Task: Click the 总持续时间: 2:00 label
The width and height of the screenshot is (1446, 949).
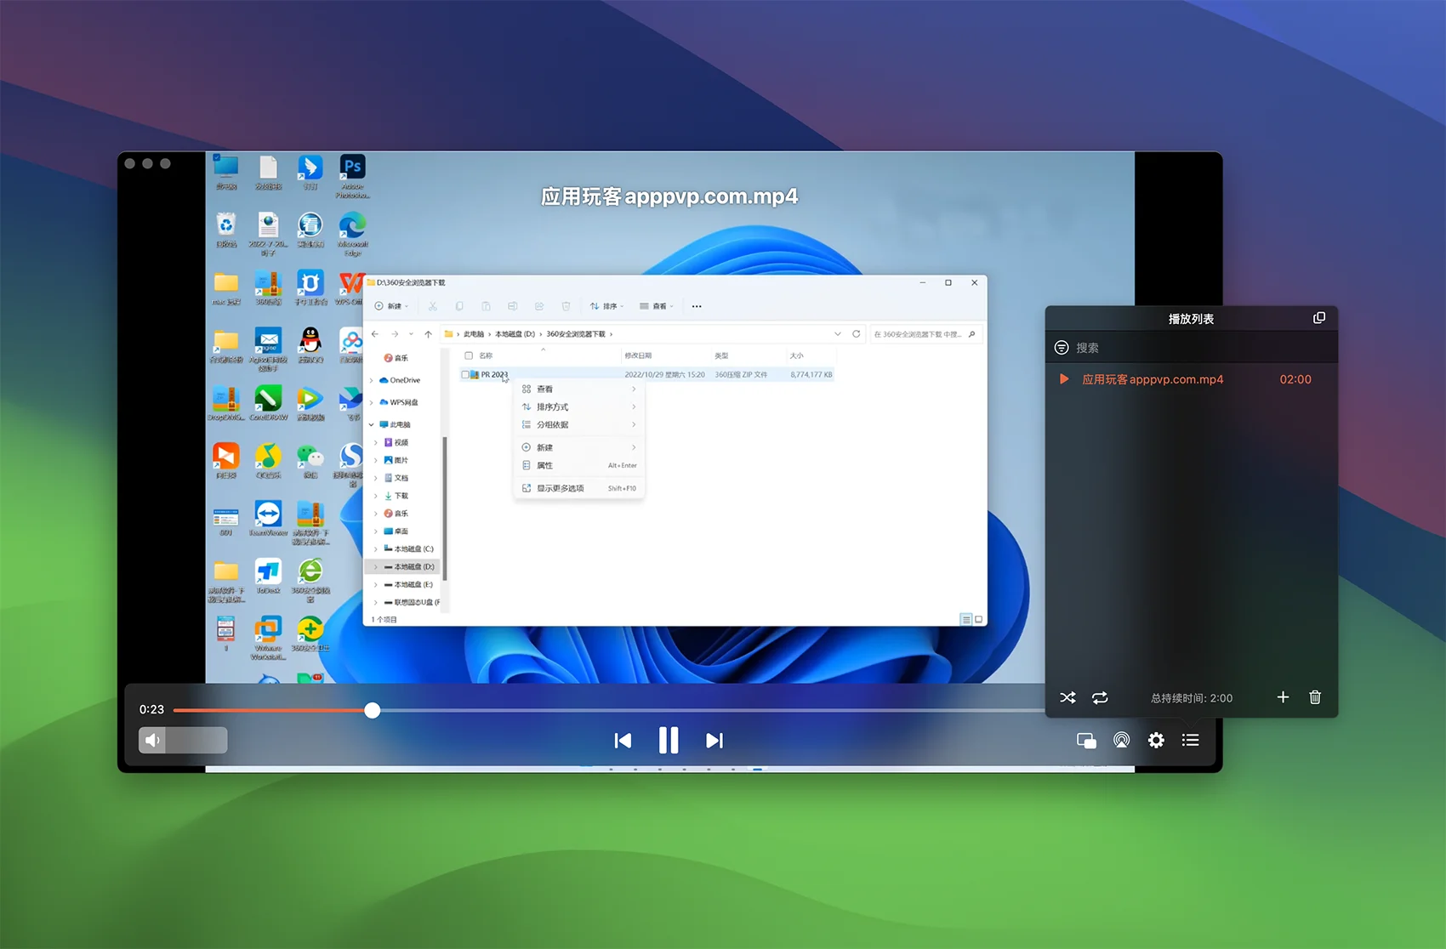Action: 1192,698
